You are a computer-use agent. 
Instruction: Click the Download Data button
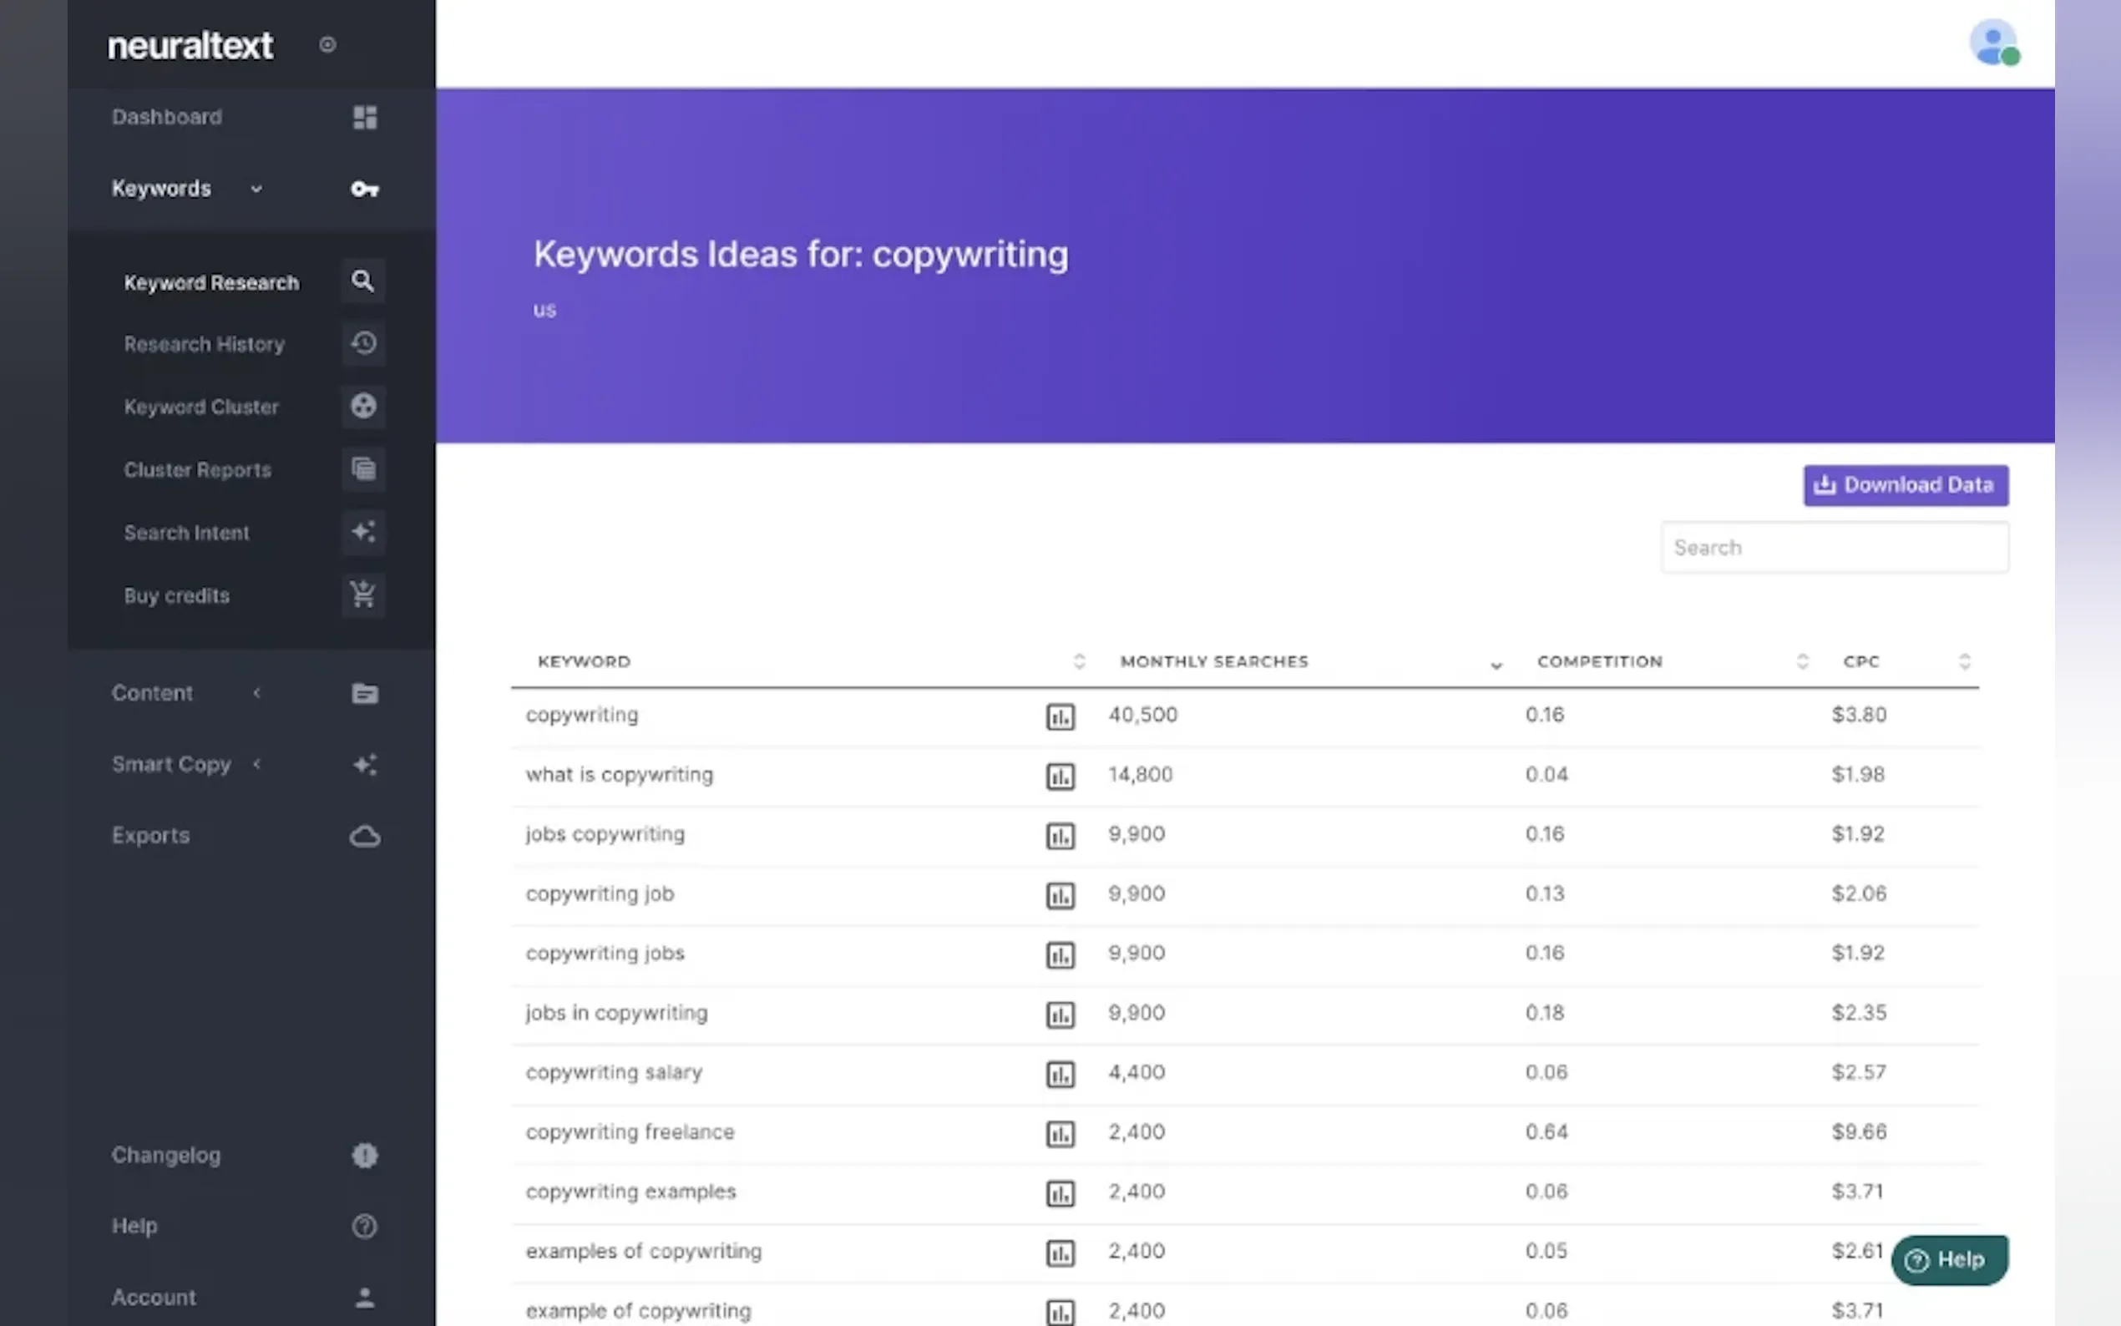pos(1906,485)
